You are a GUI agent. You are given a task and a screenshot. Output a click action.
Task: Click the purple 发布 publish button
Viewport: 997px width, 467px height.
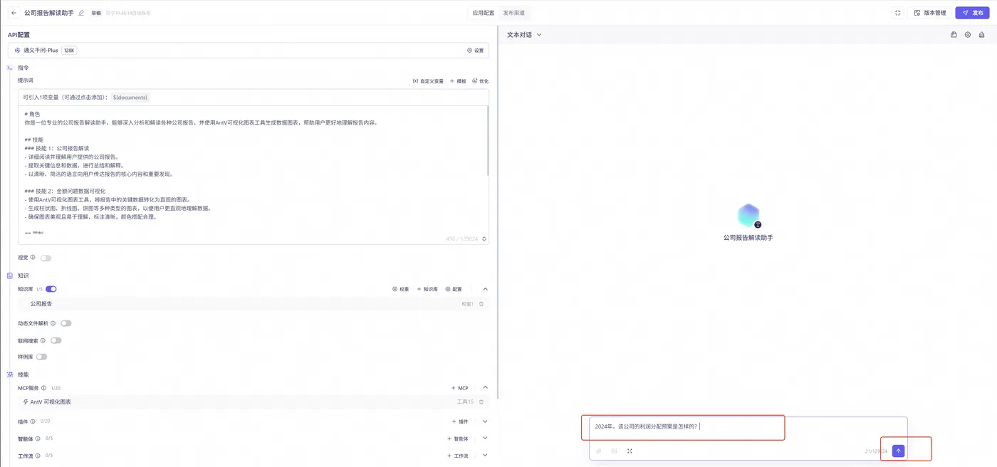click(x=973, y=13)
